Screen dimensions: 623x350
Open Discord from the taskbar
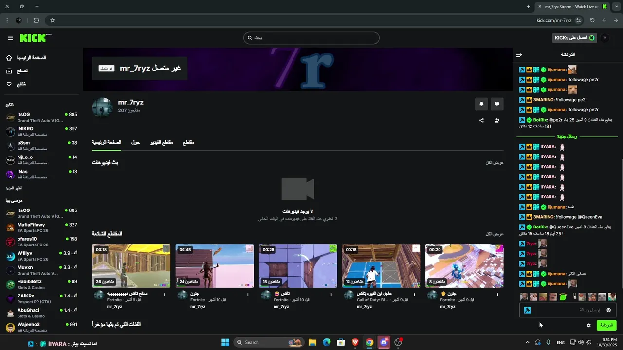[384, 342]
